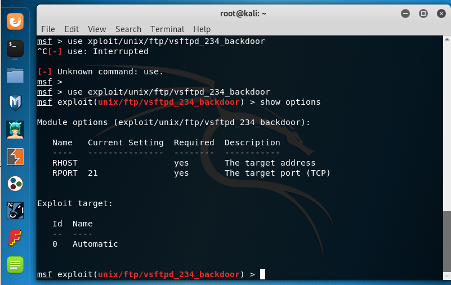The image size is (451, 285).
Task: Click the 'use: Interrupted' message
Action: click(108, 51)
